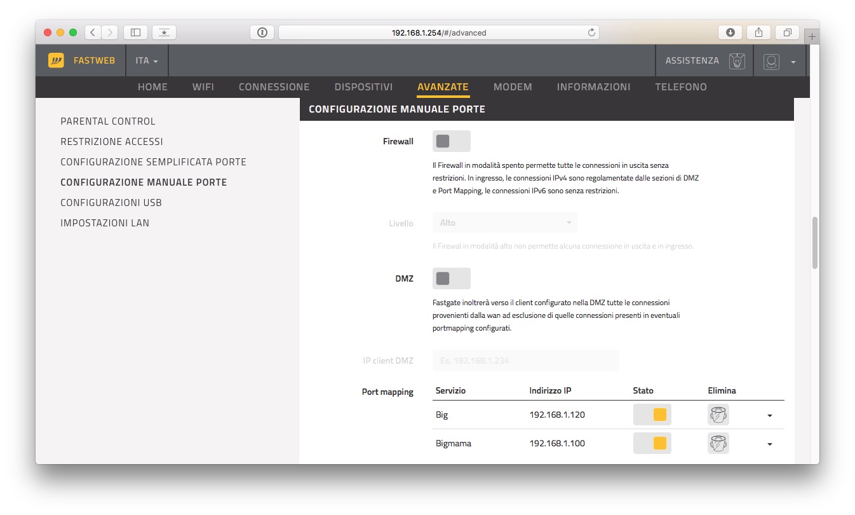Open Configurazioni USB section
This screenshot has height=515, width=855.
click(x=111, y=203)
